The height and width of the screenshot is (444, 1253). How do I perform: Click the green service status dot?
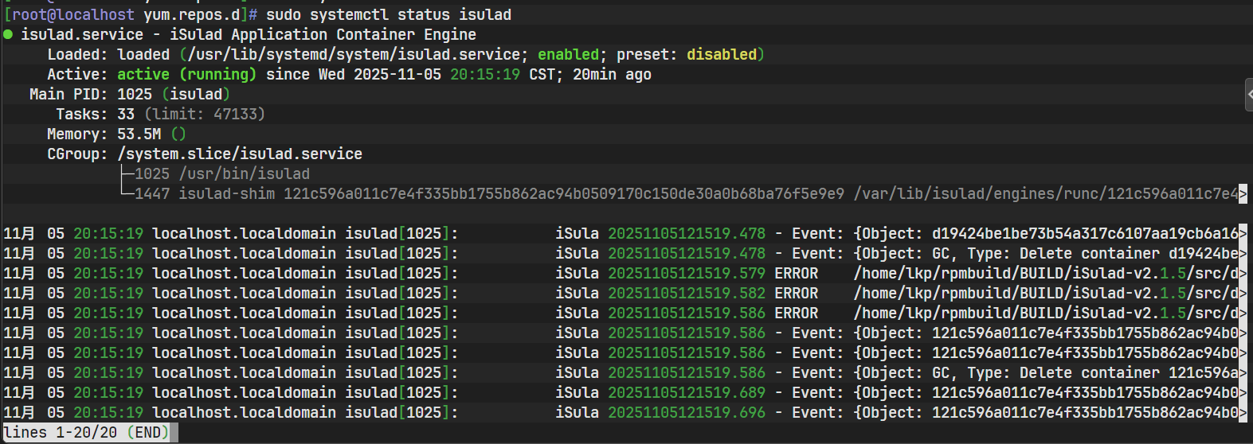tap(8, 34)
